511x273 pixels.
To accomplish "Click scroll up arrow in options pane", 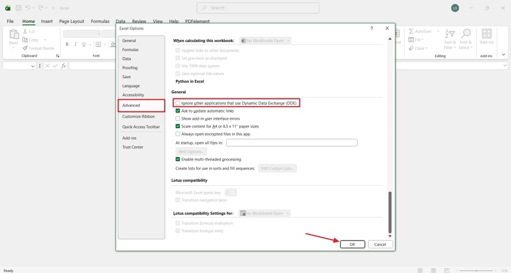I will click(x=390, y=39).
